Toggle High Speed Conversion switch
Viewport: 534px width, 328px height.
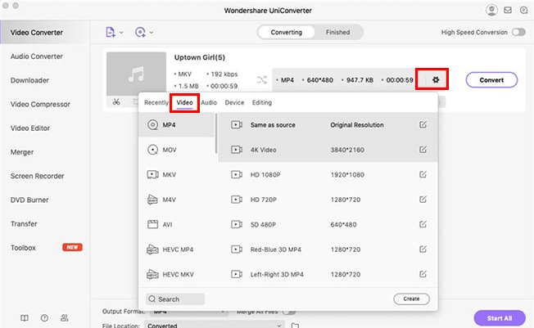point(518,32)
